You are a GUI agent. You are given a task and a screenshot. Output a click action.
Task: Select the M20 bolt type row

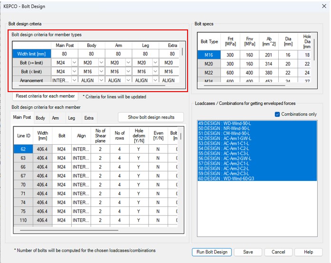coord(208,64)
